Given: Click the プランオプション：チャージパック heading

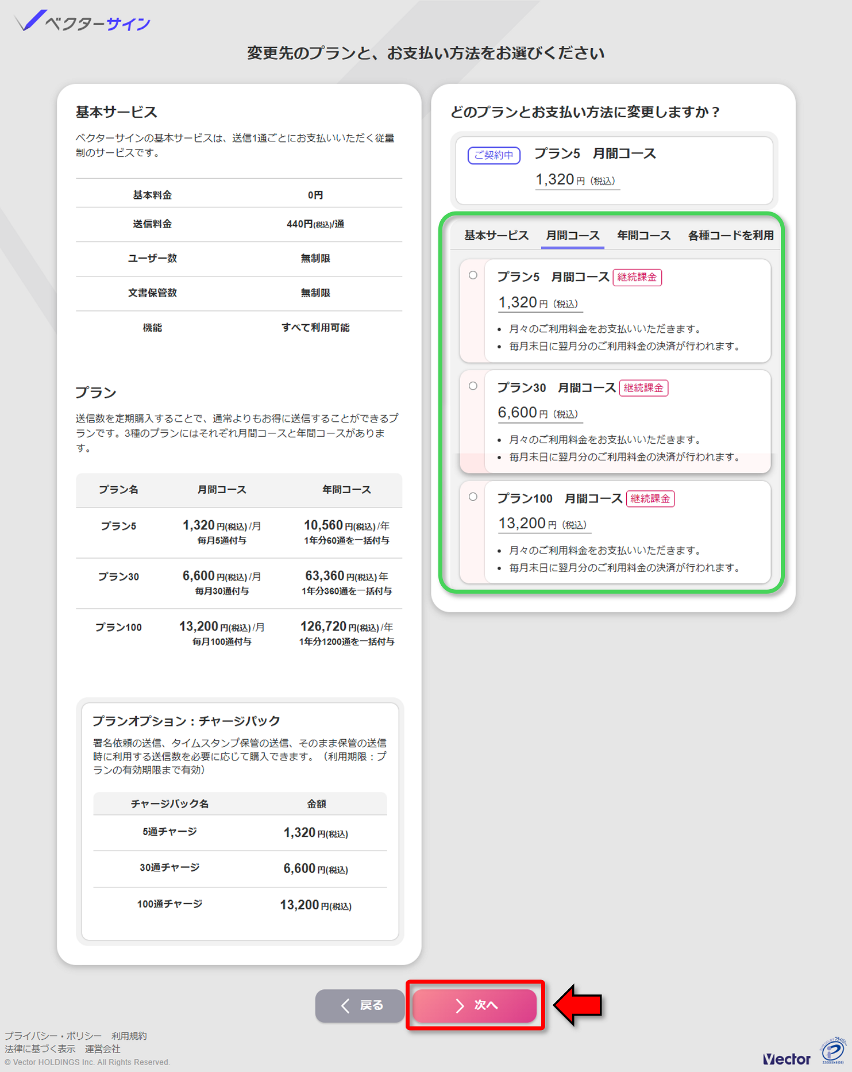Looking at the screenshot, I should tap(186, 721).
